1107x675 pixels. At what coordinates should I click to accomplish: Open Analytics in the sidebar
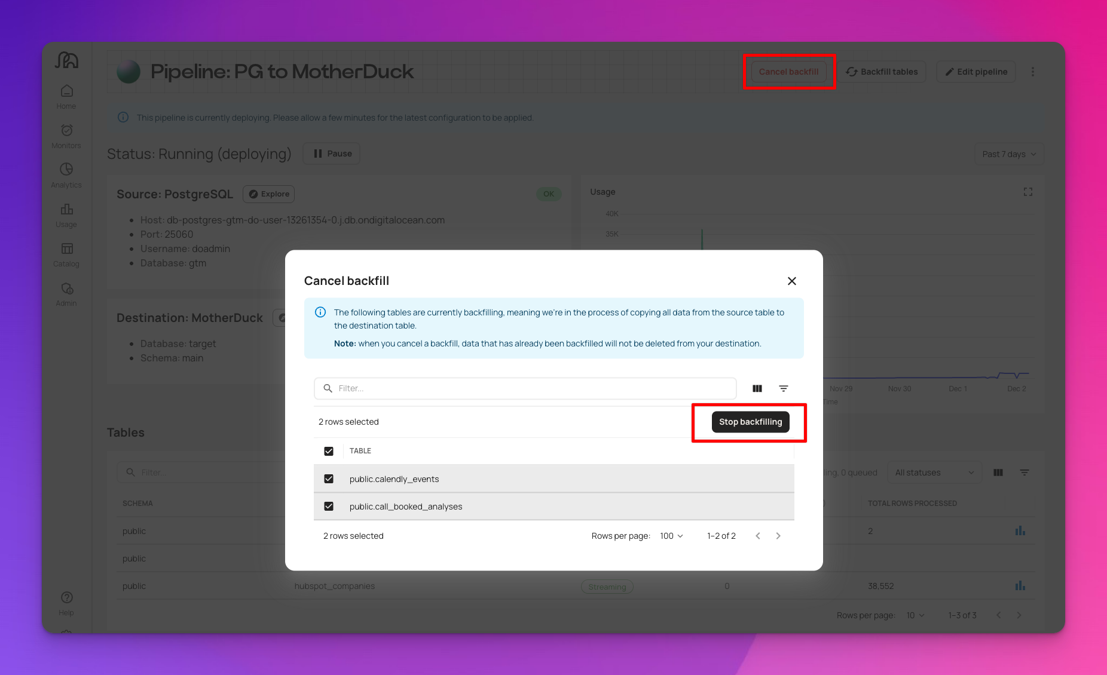(x=66, y=176)
